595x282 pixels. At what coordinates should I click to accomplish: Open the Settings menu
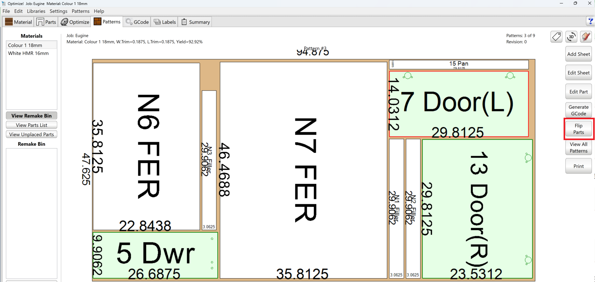click(x=58, y=11)
